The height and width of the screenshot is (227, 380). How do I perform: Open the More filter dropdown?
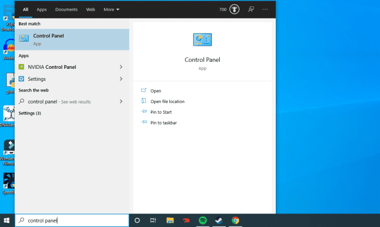tap(111, 10)
